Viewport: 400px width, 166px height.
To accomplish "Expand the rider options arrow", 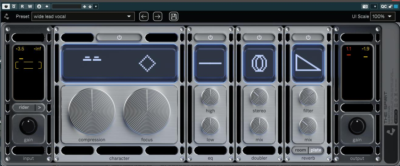I will click(x=40, y=107).
